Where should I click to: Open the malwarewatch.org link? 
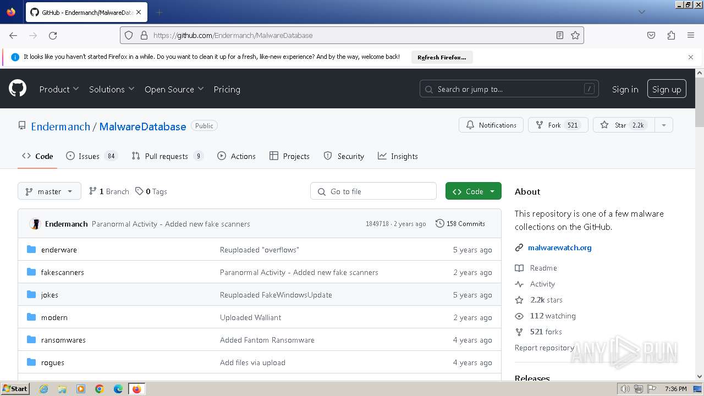(559, 248)
